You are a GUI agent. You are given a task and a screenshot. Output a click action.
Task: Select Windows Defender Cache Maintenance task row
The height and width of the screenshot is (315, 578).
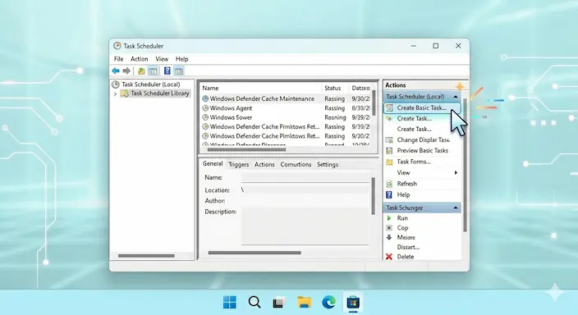(286, 98)
